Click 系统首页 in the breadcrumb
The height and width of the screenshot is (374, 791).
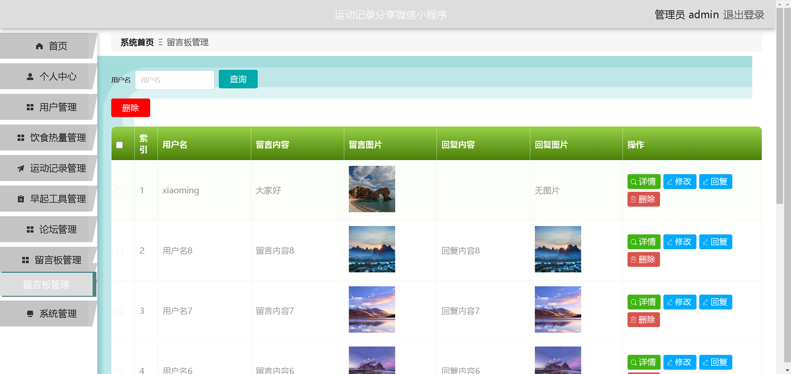(x=137, y=42)
